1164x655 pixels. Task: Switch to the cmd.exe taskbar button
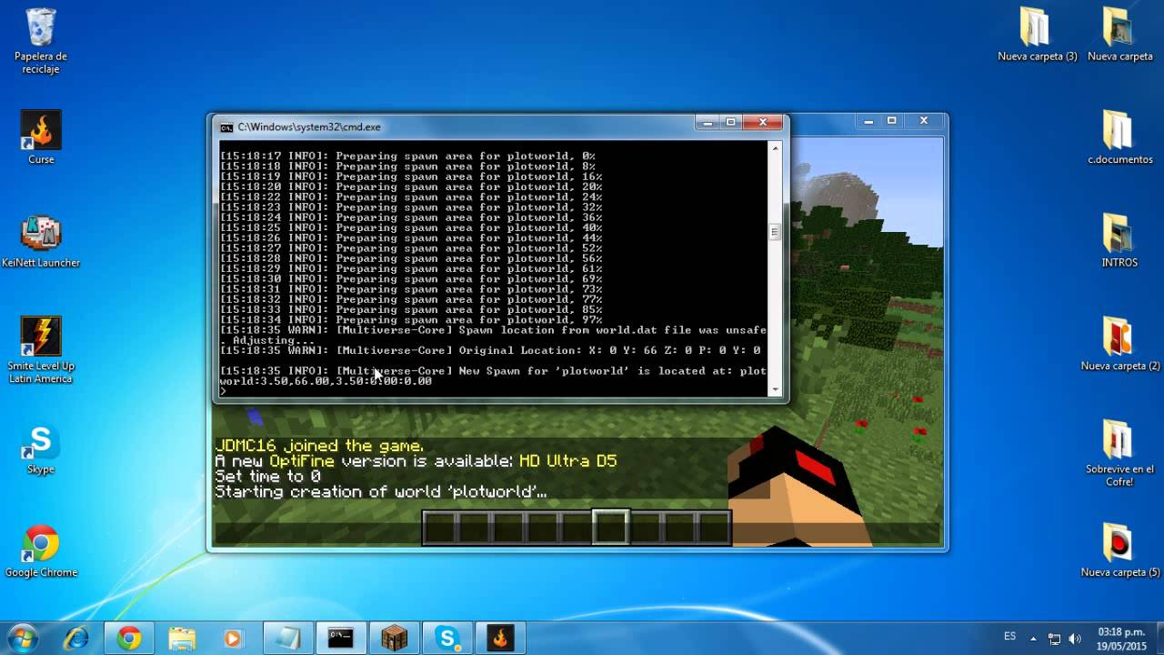[x=341, y=639]
